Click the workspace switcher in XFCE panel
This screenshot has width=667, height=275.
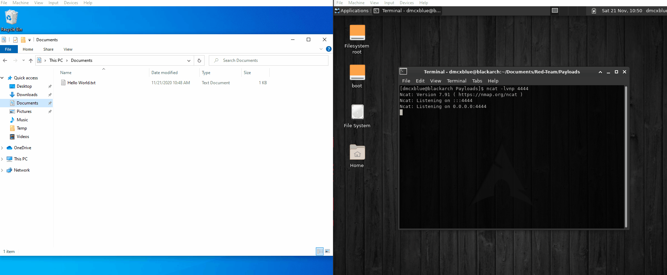[555, 10]
